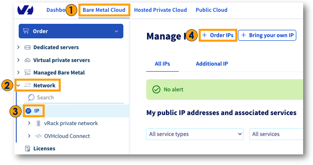Select the Network menu label

coord(44,85)
